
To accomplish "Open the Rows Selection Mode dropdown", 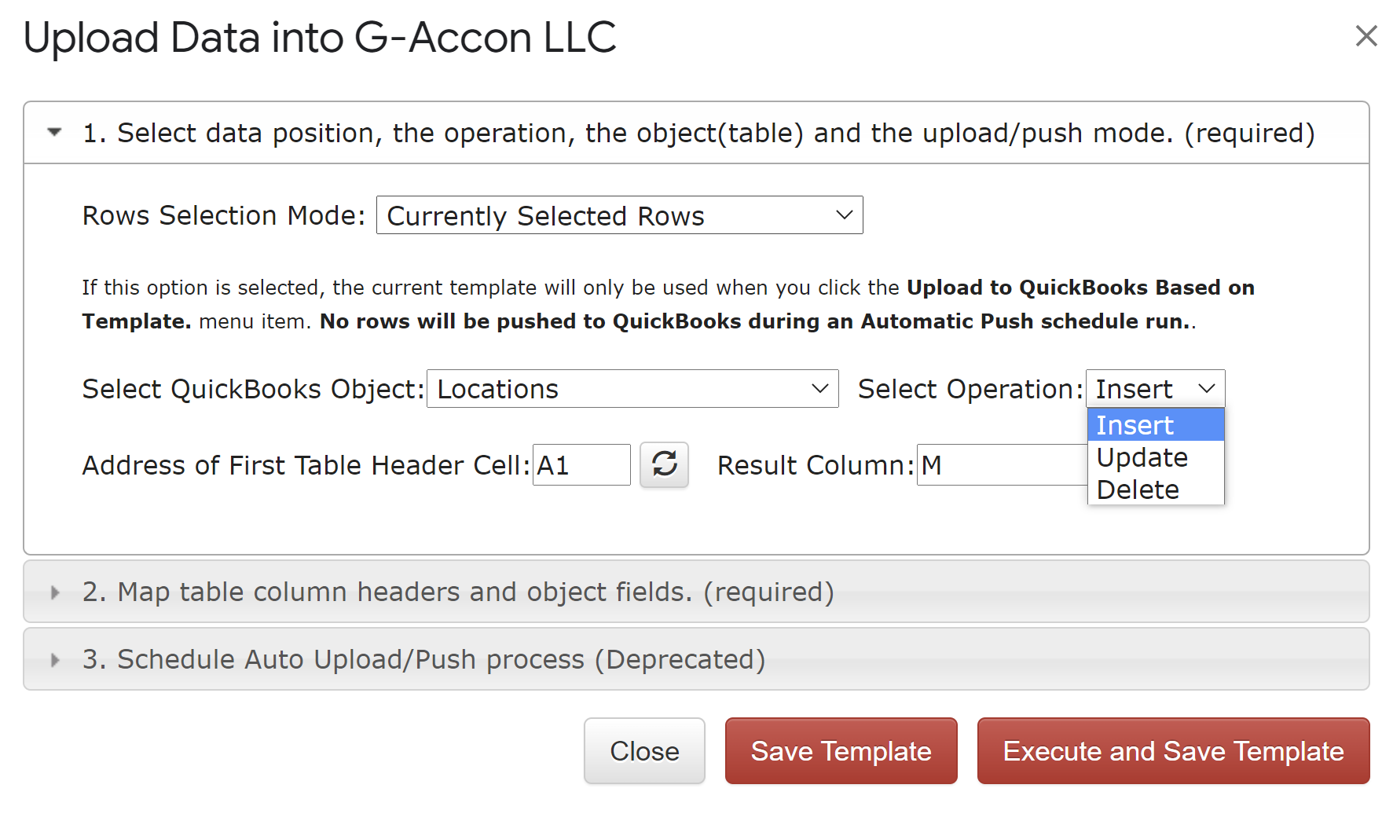I will tap(618, 215).
